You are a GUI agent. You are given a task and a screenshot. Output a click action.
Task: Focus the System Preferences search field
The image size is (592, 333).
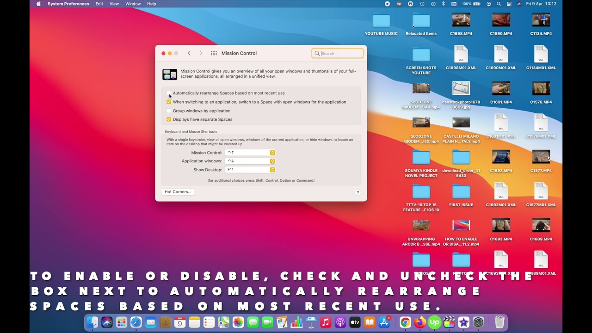click(x=338, y=53)
